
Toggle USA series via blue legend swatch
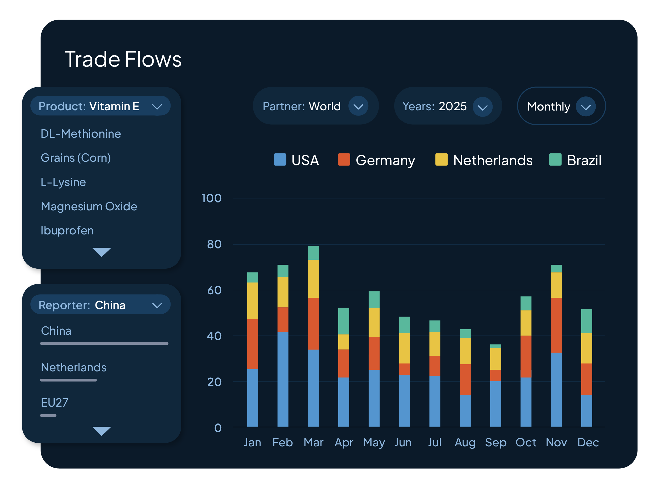pos(280,160)
